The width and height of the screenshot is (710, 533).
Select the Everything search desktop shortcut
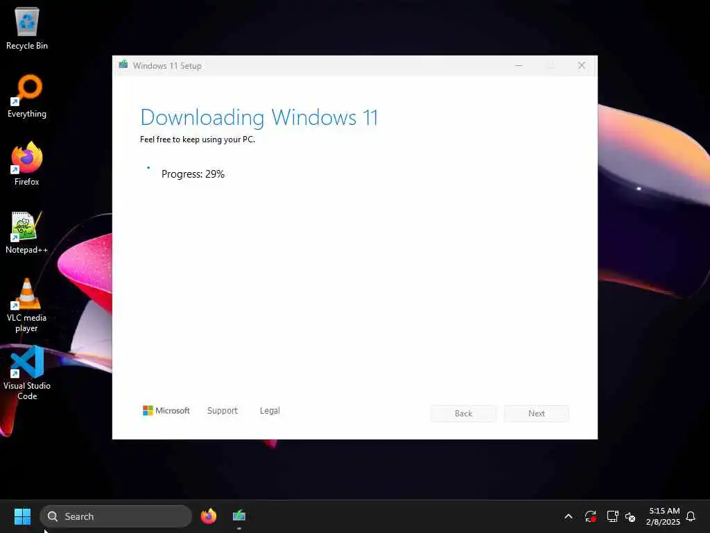pos(27,96)
